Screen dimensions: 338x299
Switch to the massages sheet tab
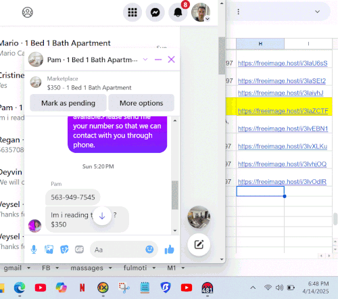[87, 268]
